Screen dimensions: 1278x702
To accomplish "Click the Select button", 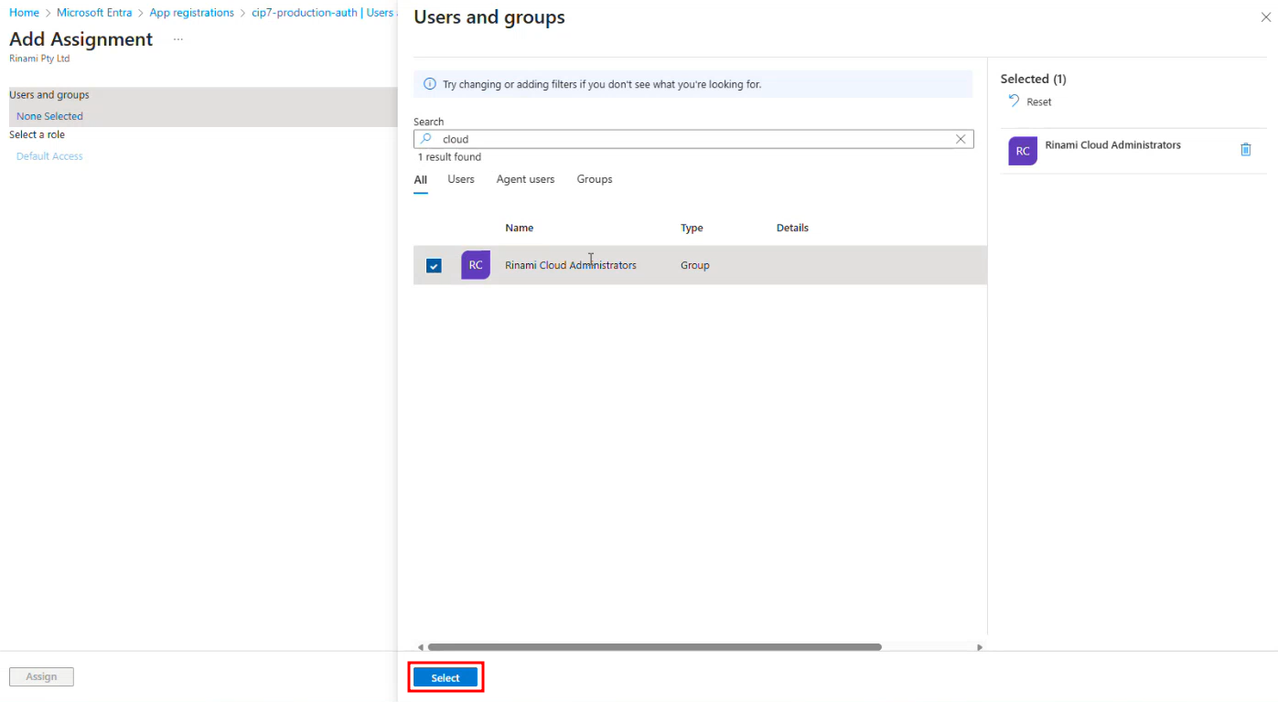I will (x=446, y=677).
